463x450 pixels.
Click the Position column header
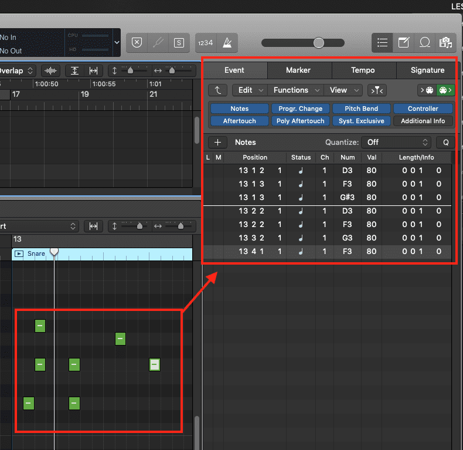tap(255, 157)
